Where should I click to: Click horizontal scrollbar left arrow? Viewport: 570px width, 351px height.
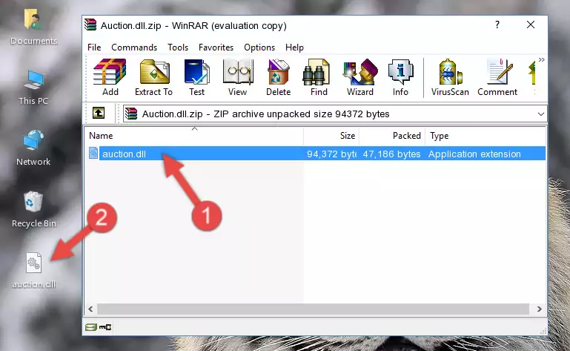(x=91, y=309)
